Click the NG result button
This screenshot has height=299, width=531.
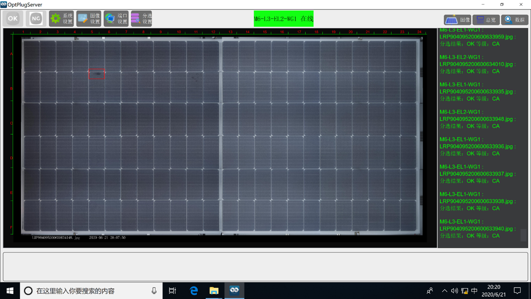36,19
